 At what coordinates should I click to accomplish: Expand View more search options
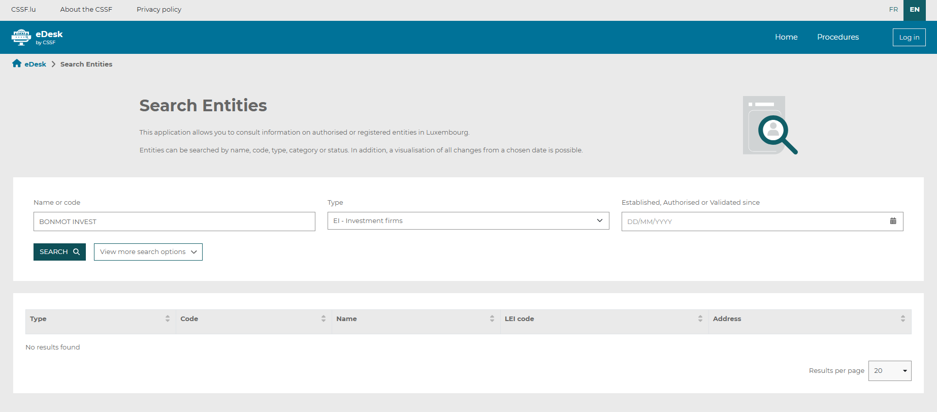click(x=148, y=252)
